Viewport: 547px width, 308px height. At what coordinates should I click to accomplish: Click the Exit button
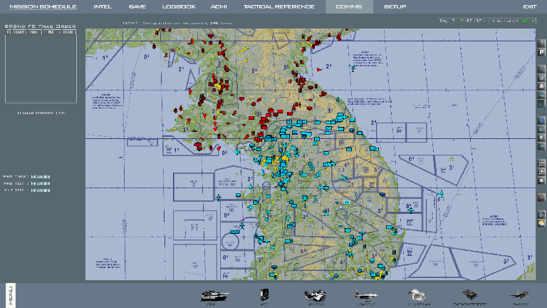pos(530,6)
